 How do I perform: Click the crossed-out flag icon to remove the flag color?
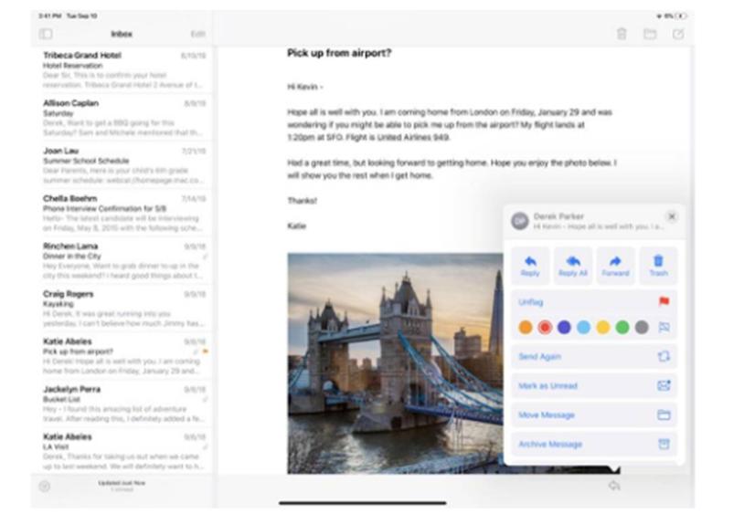pos(664,327)
